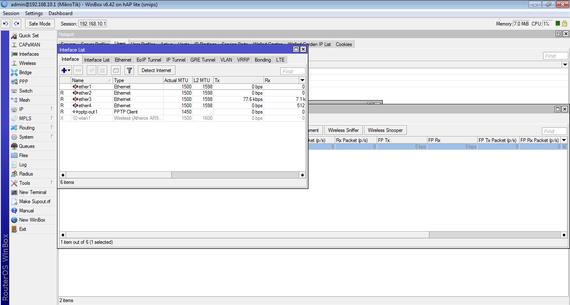Screen dimensions: 570x305
Task: Open the Mesh sidebar entry
Action: pos(24,100)
